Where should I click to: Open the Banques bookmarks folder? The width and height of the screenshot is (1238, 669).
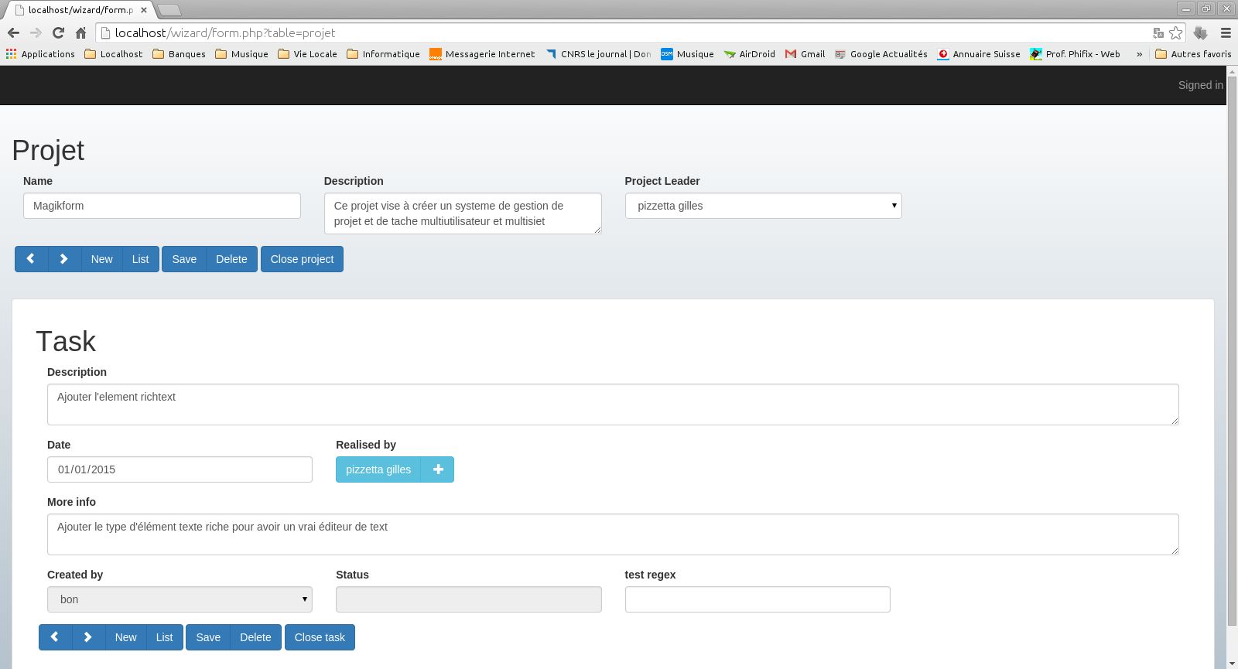tap(180, 54)
